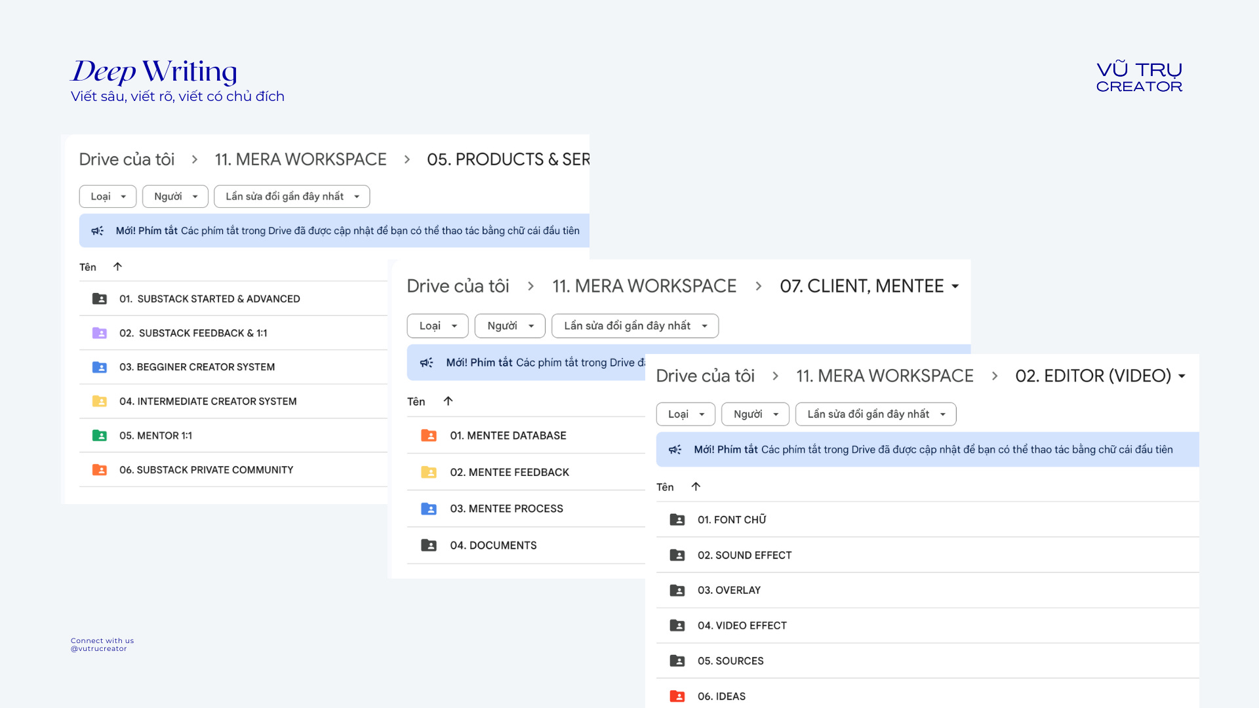Viewport: 1259px width, 708px height.
Task: Expand the Lần sửa đổi gần đây nhất filter in the EDITOR (VIDEO) panel
Action: (875, 414)
